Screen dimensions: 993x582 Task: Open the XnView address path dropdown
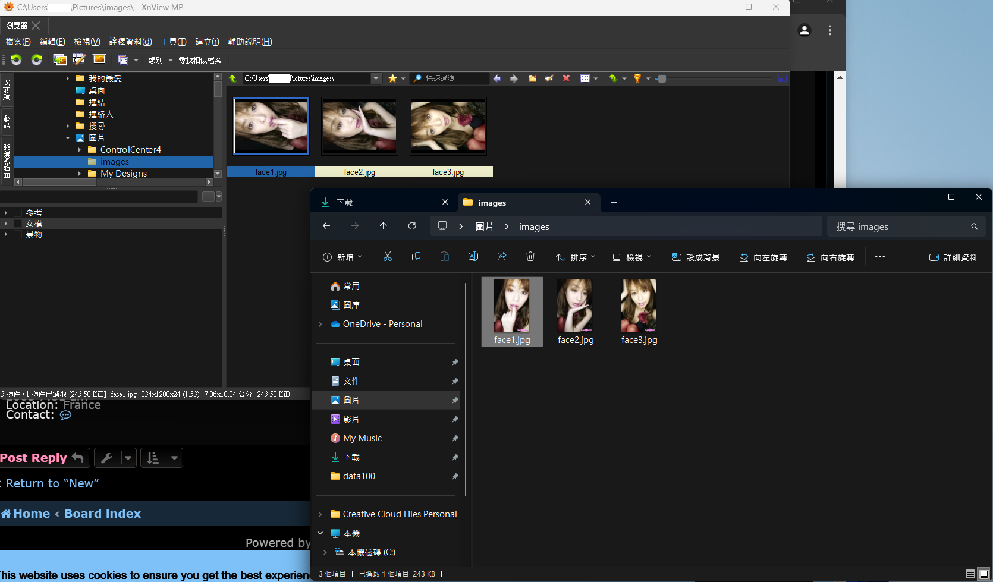(376, 78)
